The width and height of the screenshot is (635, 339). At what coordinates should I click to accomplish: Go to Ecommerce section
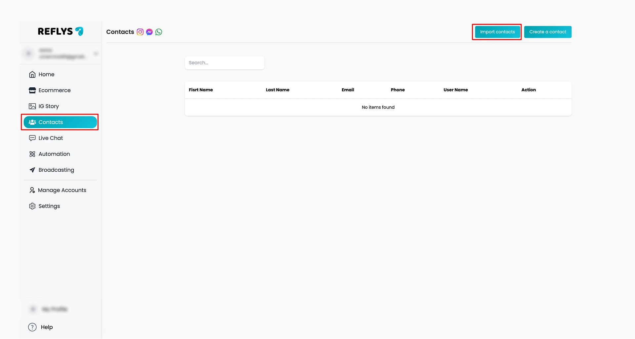(60, 90)
